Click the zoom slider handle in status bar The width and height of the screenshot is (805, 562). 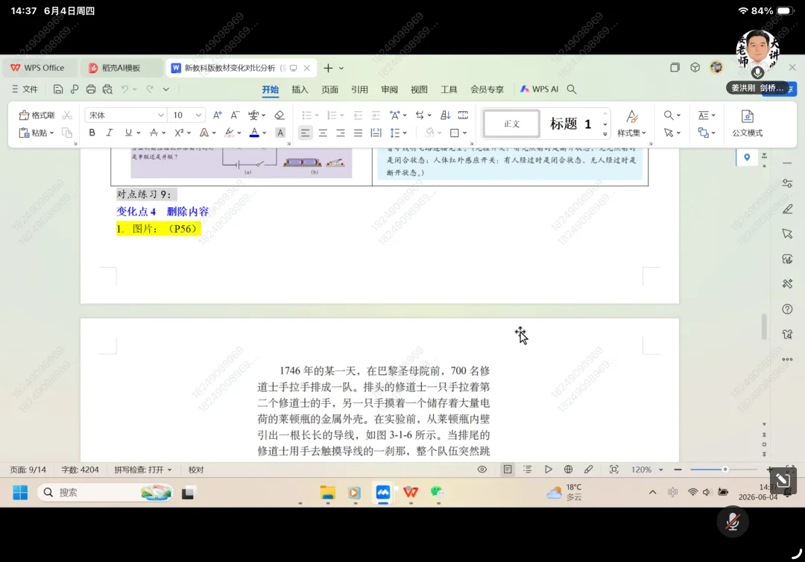725,469
